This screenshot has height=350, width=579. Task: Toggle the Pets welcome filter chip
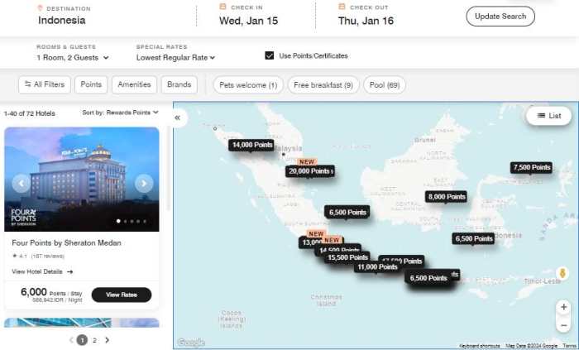click(x=248, y=84)
